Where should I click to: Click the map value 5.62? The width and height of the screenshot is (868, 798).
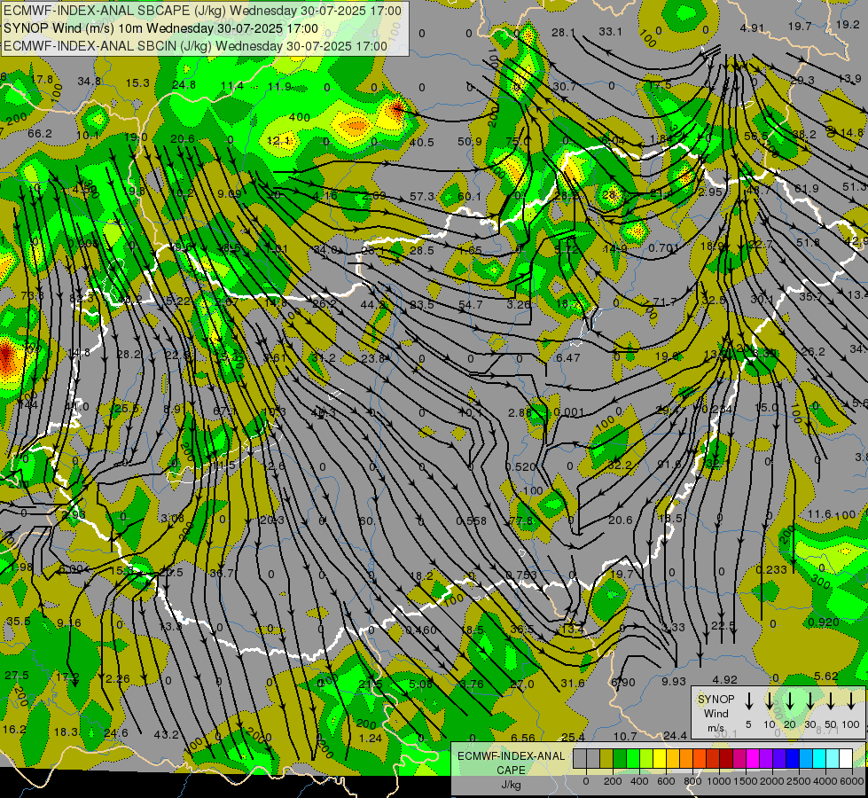coord(826,677)
